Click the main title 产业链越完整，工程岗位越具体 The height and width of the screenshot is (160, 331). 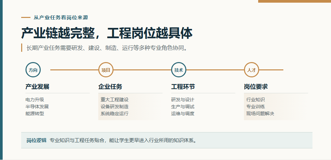107,33
